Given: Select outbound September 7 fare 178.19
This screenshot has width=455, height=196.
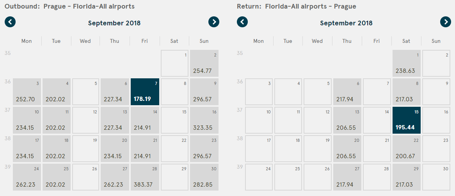Looking at the screenshot, I should (145, 92).
